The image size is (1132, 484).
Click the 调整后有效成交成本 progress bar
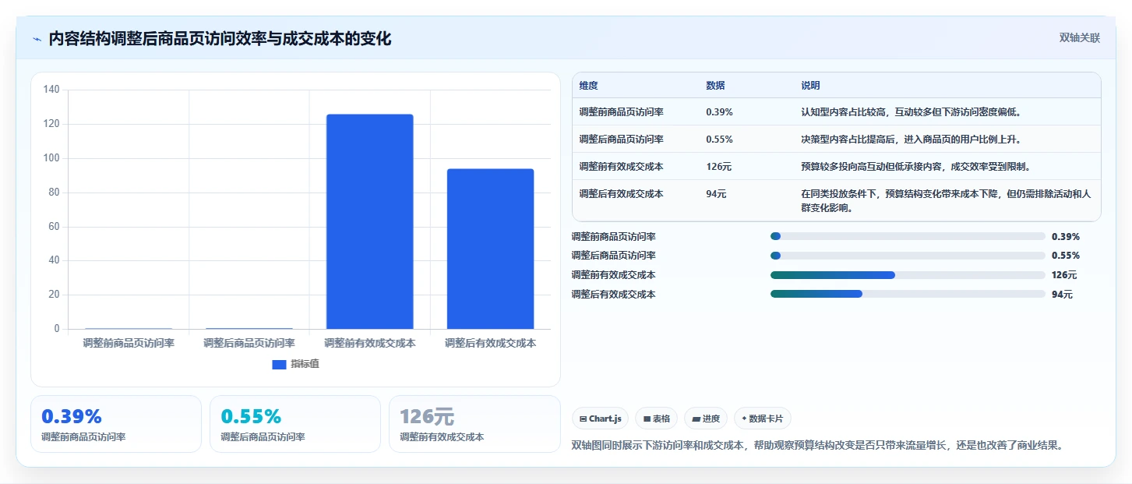point(908,294)
